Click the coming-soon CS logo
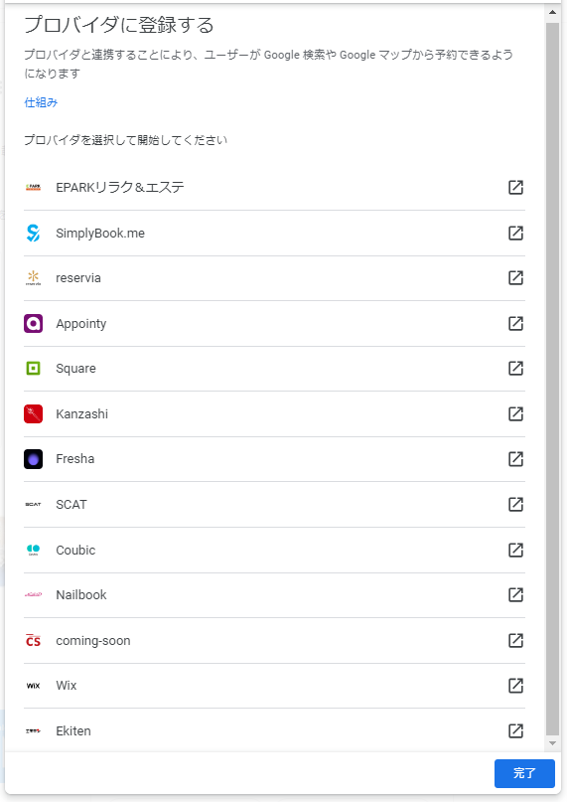567x802 pixels. point(33,640)
